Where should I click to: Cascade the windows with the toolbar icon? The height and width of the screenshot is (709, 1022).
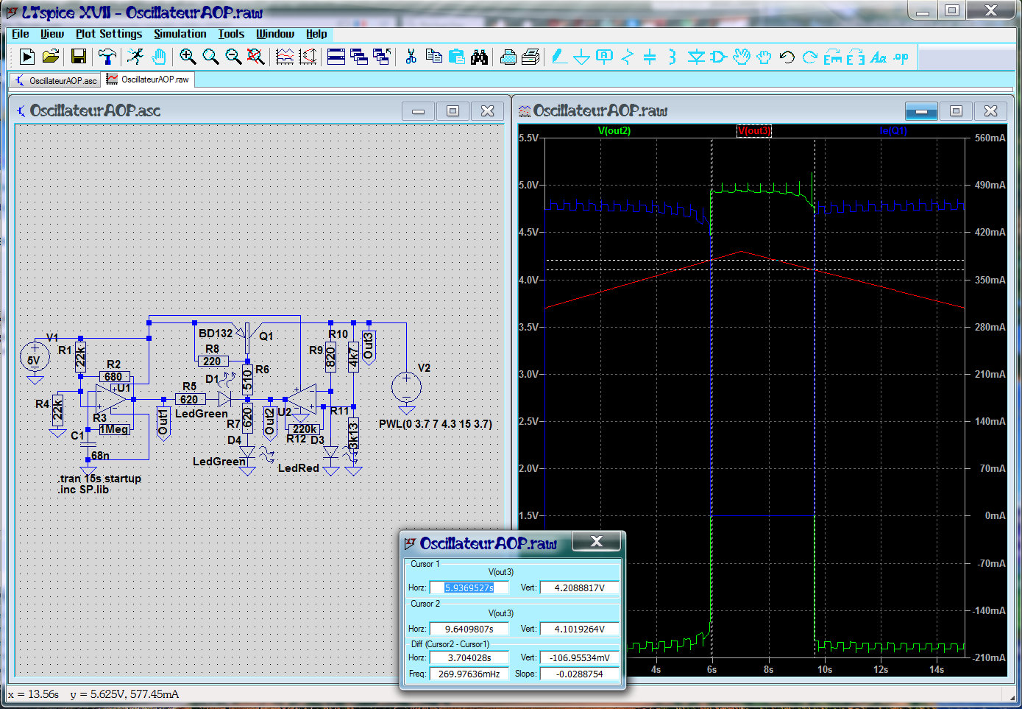(x=359, y=57)
